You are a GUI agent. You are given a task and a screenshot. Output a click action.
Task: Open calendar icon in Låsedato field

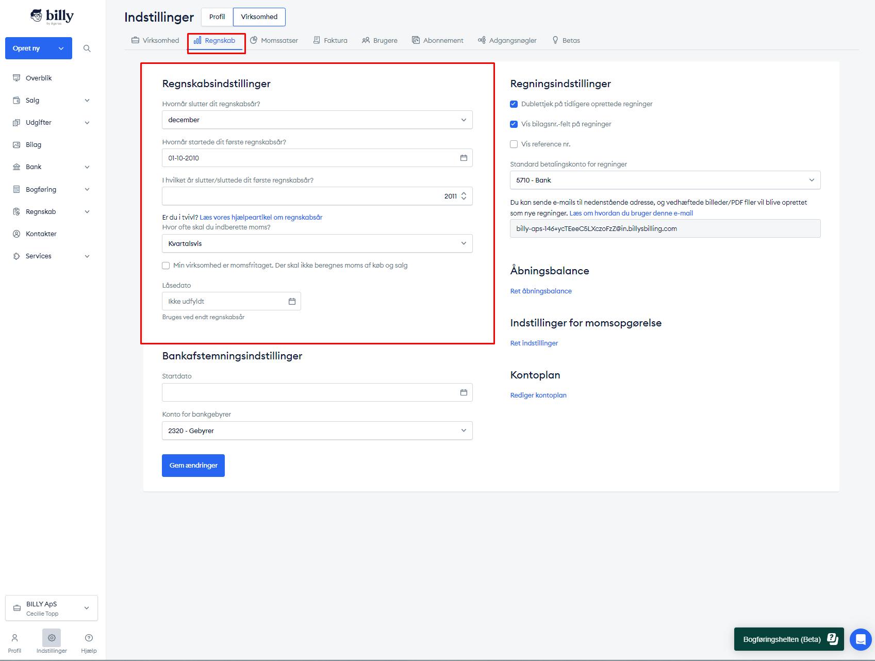point(292,301)
